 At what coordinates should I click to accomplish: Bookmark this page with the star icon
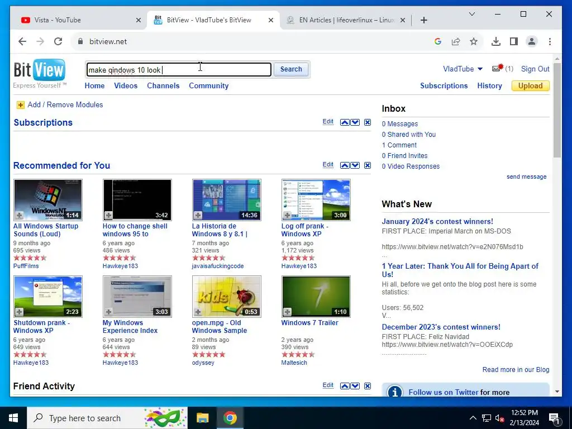point(474,41)
